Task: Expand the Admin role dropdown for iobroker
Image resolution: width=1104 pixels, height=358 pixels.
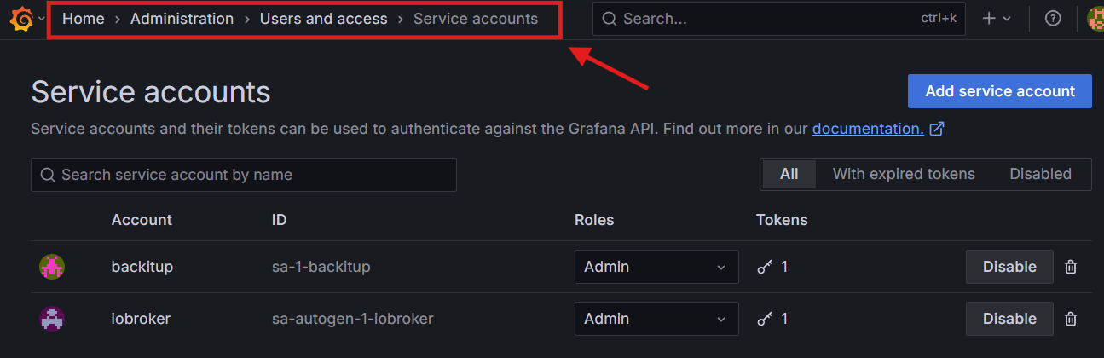Action: point(656,319)
